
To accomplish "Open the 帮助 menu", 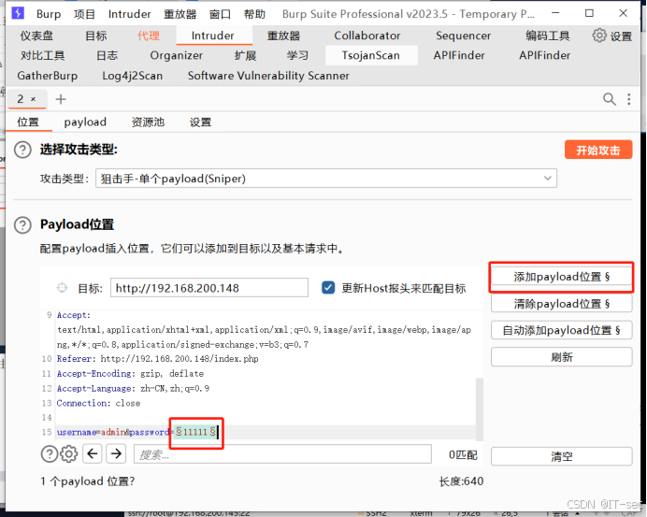I will [x=254, y=14].
